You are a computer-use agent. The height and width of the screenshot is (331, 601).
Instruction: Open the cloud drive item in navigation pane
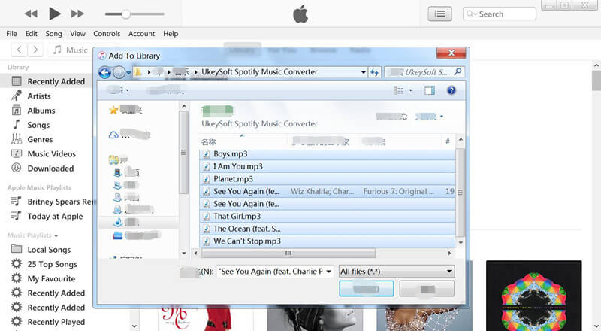coord(113,135)
